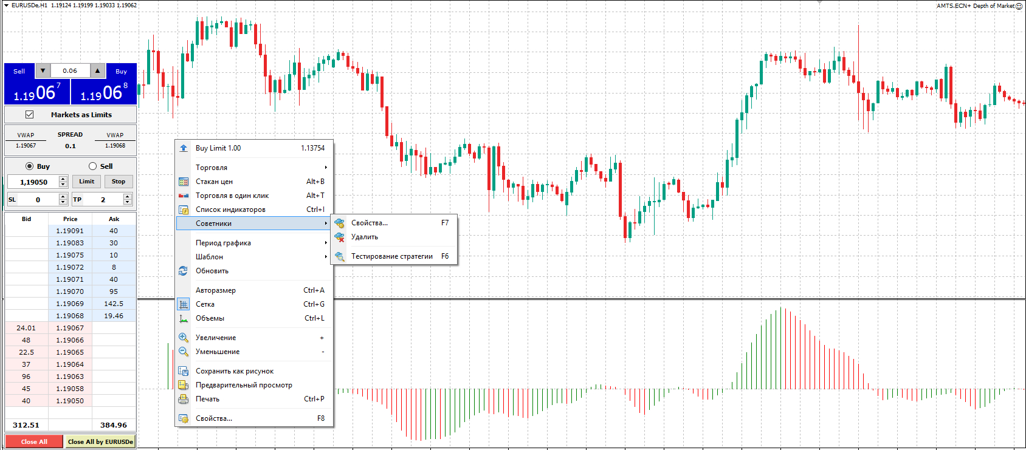
Task: Select the Buy radio button
Action: (x=29, y=166)
